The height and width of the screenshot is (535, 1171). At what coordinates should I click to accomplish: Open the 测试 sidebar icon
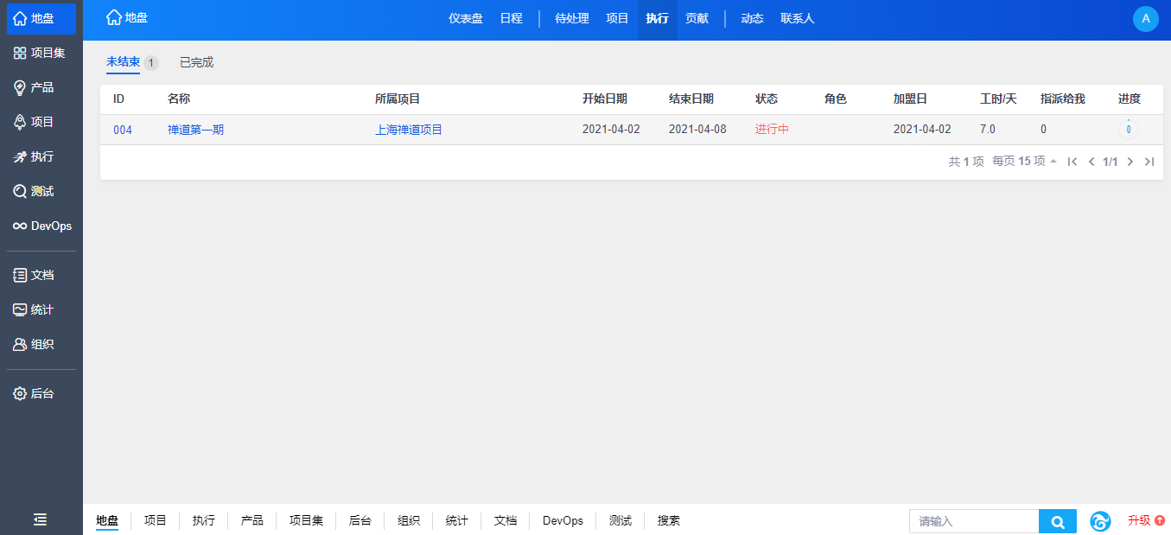(x=20, y=191)
